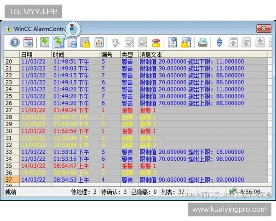Go to the previous message

point(246,42)
